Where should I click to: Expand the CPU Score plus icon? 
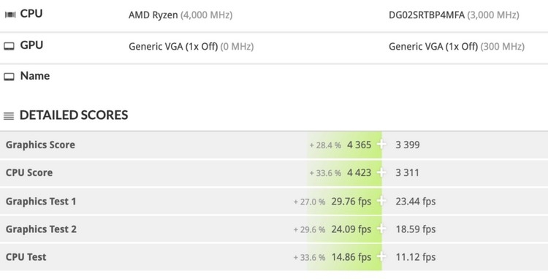click(381, 172)
